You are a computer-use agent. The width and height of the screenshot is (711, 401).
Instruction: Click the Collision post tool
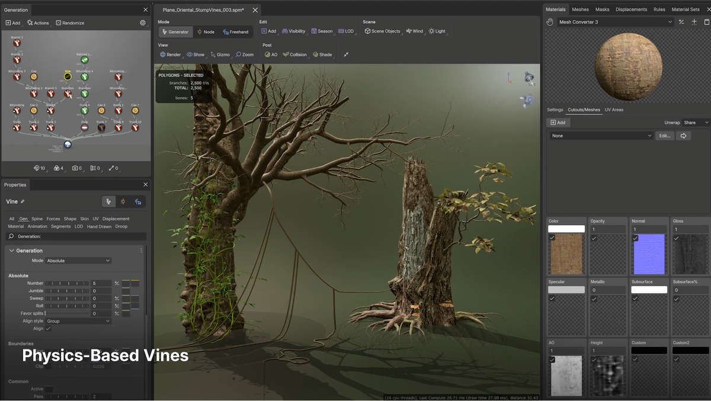[x=294, y=54]
